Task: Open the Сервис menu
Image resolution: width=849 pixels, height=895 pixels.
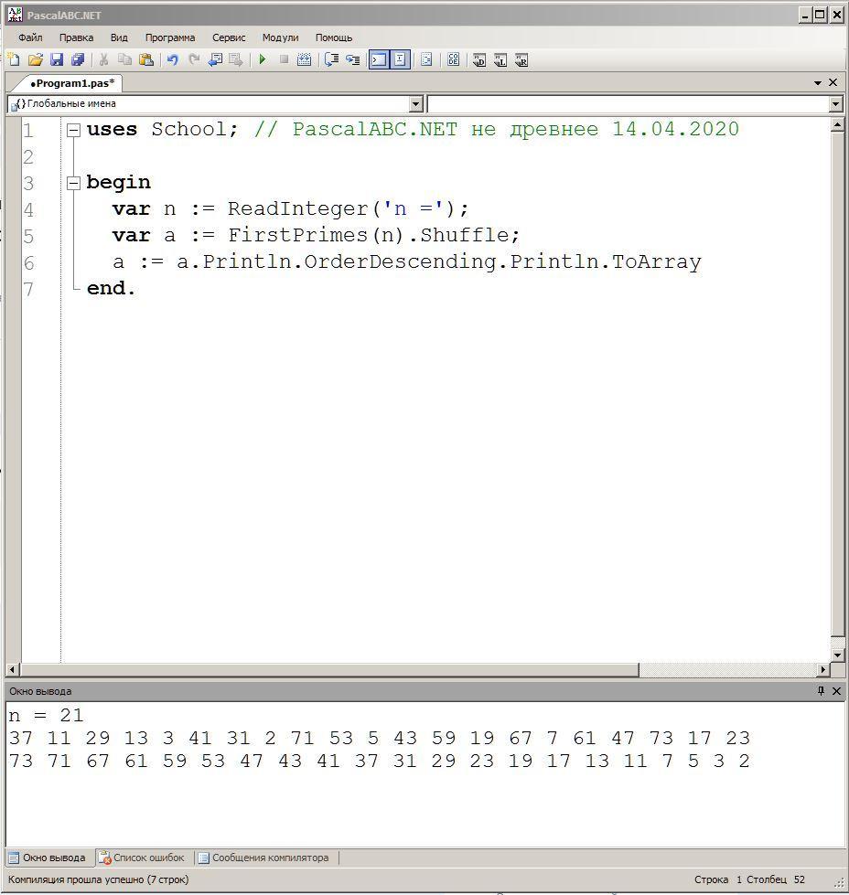Action: pyautogui.click(x=229, y=37)
